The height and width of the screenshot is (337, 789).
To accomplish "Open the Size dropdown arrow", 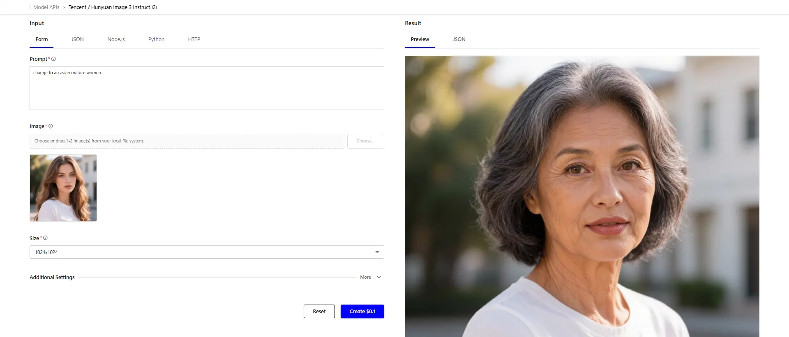I will (x=377, y=252).
